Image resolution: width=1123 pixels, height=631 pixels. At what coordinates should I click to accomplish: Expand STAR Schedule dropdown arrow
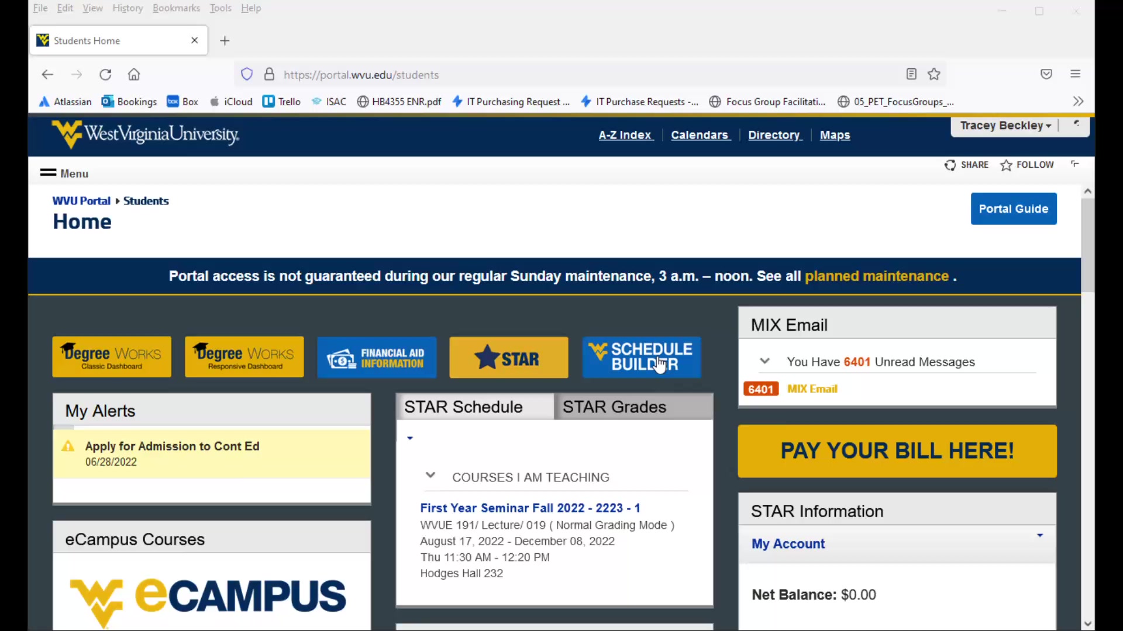tap(411, 438)
